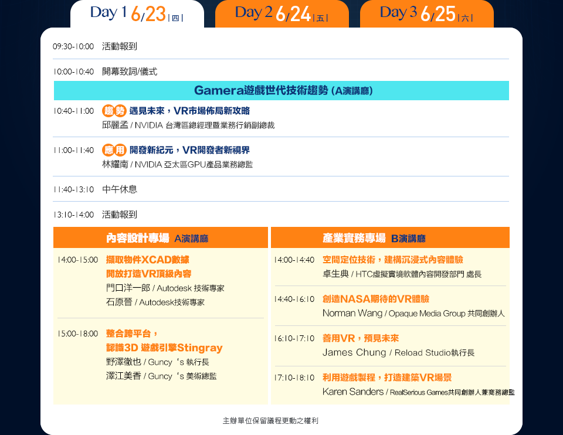The width and height of the screenshot is (563, 435).
Task: Open the Stingray 遊戲引擎 session title
Action: [164, 348]
